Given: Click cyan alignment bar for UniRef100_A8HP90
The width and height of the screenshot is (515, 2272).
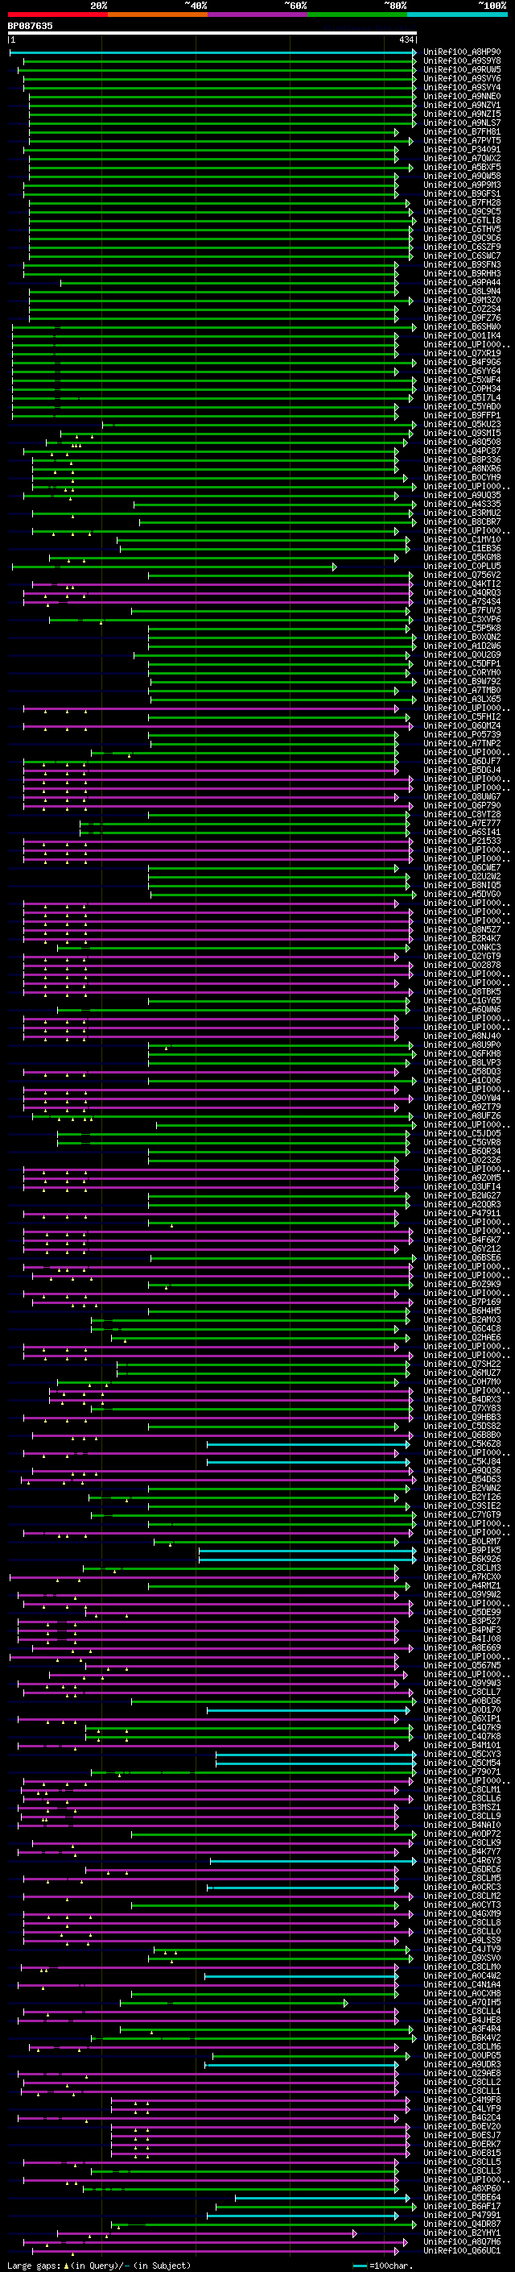Looking at the screenshot, I should (x=212, y=52).
